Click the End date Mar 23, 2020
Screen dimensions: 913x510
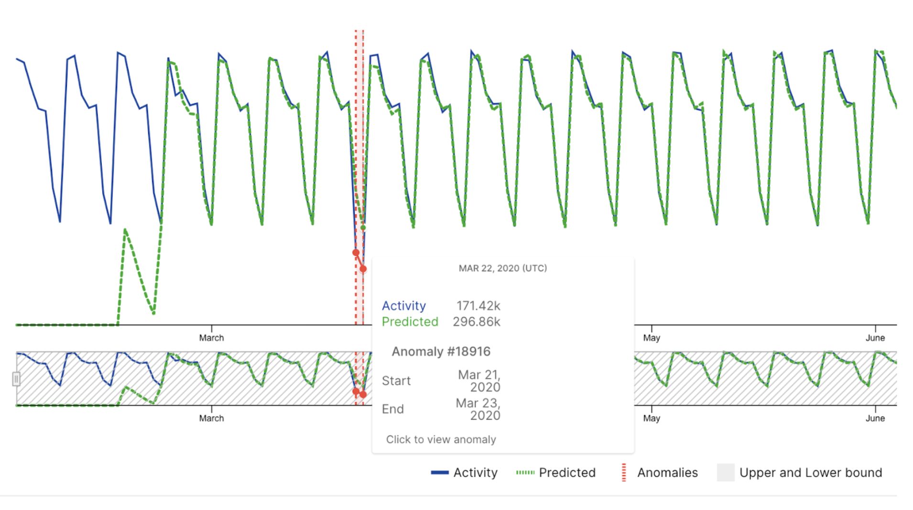(x=478, y=409)
